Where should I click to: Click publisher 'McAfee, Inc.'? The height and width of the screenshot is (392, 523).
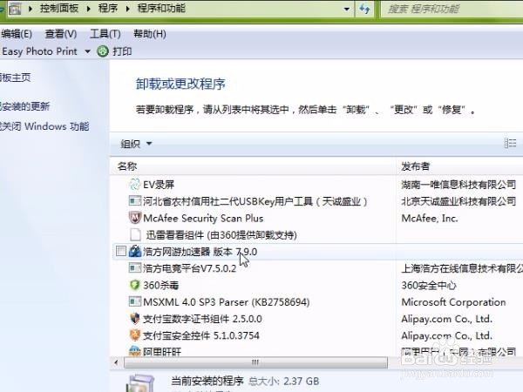[430, 218]
